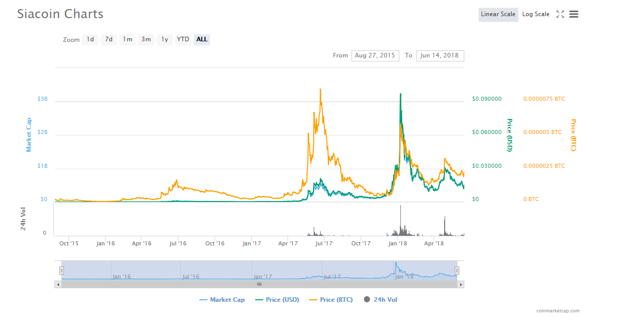Screen dimensions: 635x331
Task: Click the Siacoin Charts heading
Action: coord(60,14)
